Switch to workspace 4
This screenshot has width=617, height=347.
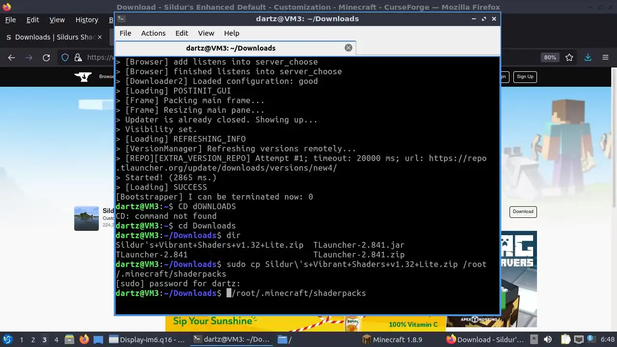(56, 340)
